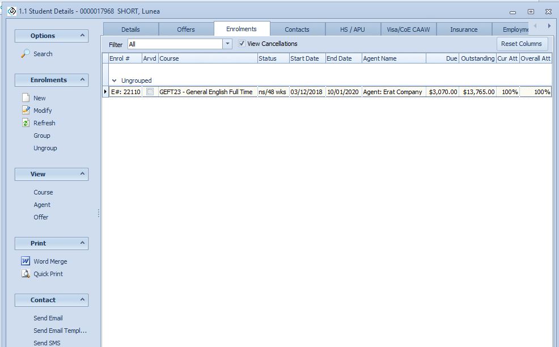Screen dimensions: 559x347
Task: Click the Send Email link
Action: [x=48, y=318]
